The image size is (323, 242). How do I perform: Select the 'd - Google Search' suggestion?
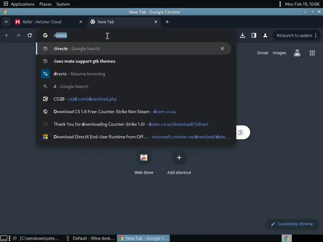[134, 86]
